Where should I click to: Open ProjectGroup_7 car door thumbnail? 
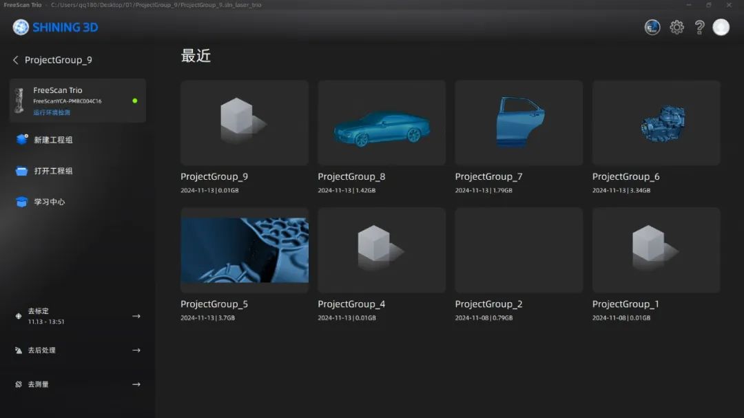(519, 123)
